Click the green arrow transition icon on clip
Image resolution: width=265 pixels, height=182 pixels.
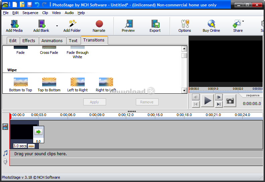click(x=38, y=132)
